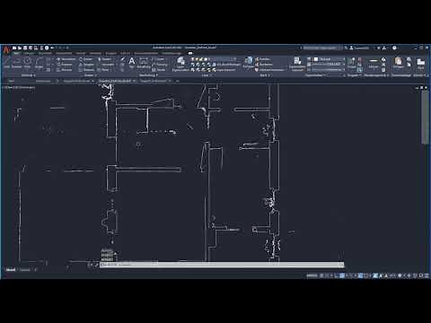Expand the Block panel title

click(x=265, y=75)
